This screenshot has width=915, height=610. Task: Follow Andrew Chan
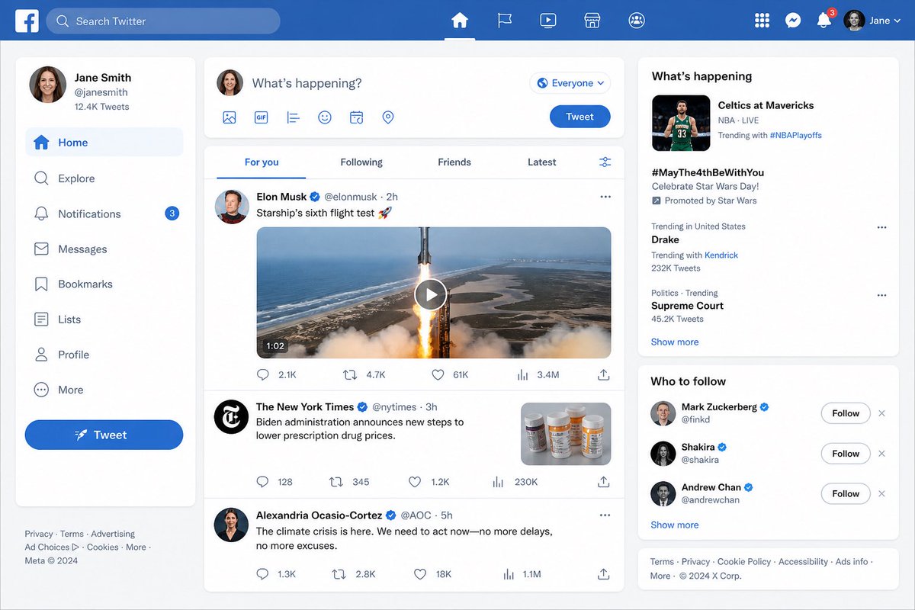pyautogui.click(x=846, y=493)
